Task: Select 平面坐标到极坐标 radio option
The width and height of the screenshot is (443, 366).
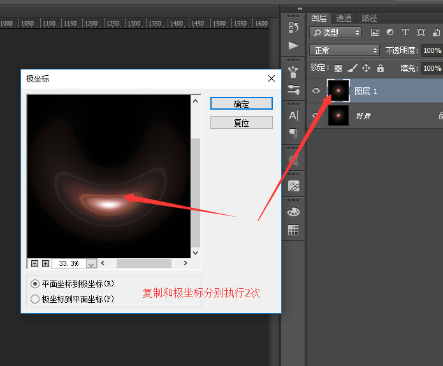Action: click(x=35, y=284)
